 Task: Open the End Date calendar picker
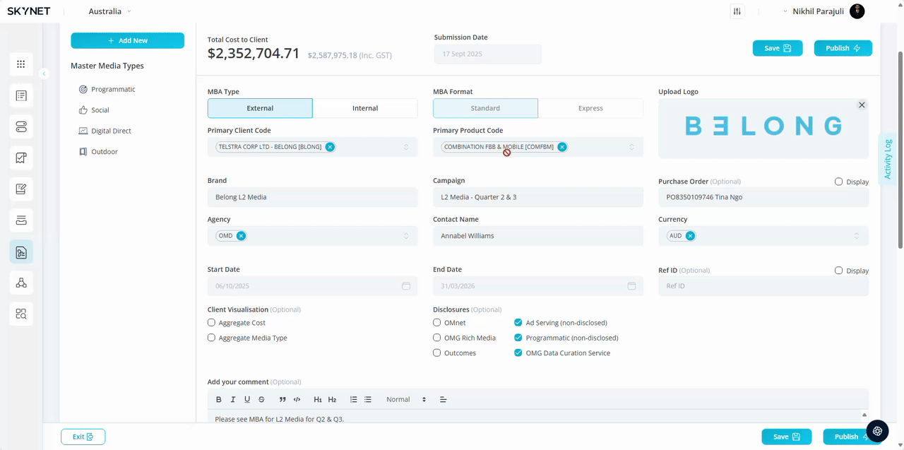pyautogui.click(x=631, y=286)
